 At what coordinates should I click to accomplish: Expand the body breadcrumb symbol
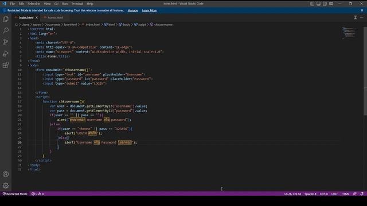pyautogui.click(x=126, y=25)
